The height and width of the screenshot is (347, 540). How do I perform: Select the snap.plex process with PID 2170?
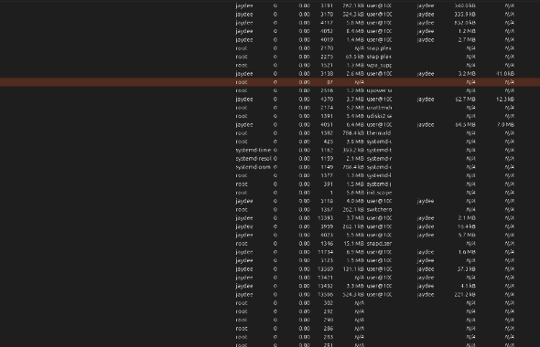pyautogui.click(x=270, y=48)
